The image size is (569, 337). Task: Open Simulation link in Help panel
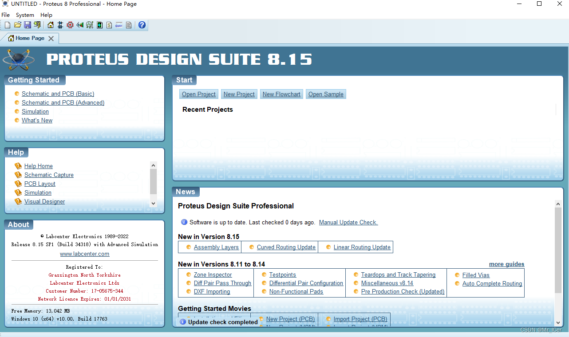point(38,192)
